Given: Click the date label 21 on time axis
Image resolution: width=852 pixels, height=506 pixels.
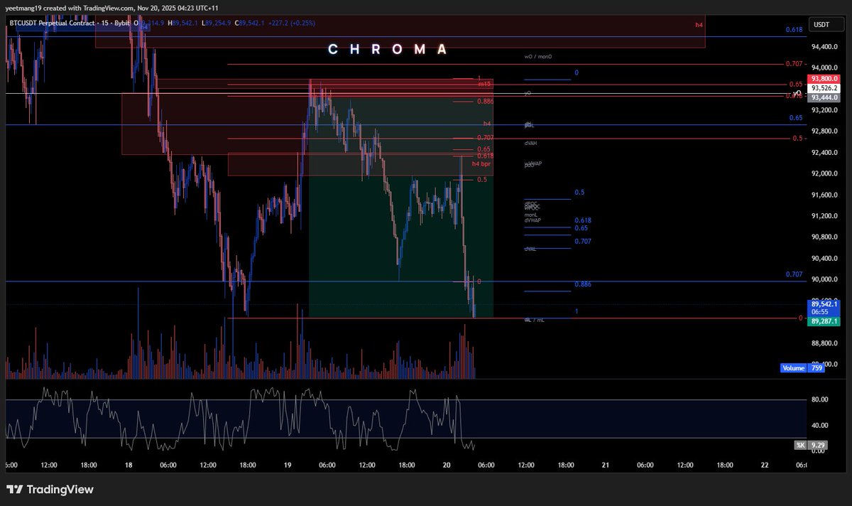Looking at the screenshot, I should [x=606, y=465].
